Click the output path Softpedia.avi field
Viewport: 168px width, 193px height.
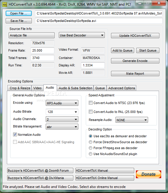coord(99,21)
